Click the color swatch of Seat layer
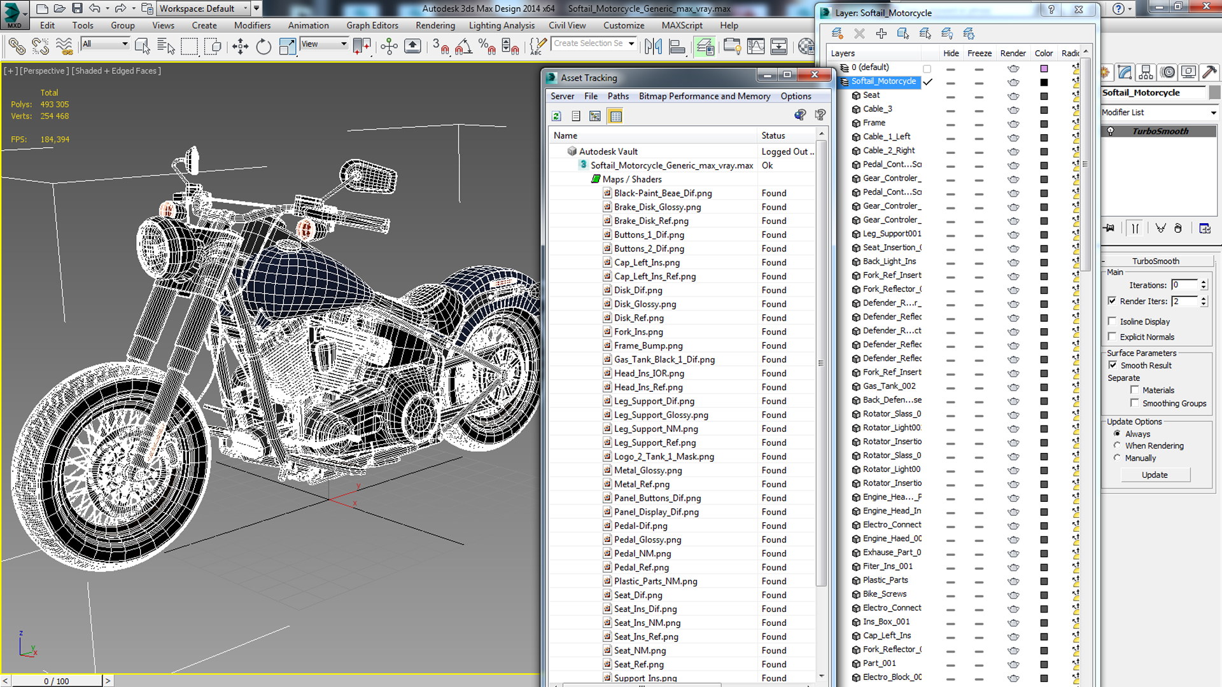The image size is (1222, 687). 1044,96
